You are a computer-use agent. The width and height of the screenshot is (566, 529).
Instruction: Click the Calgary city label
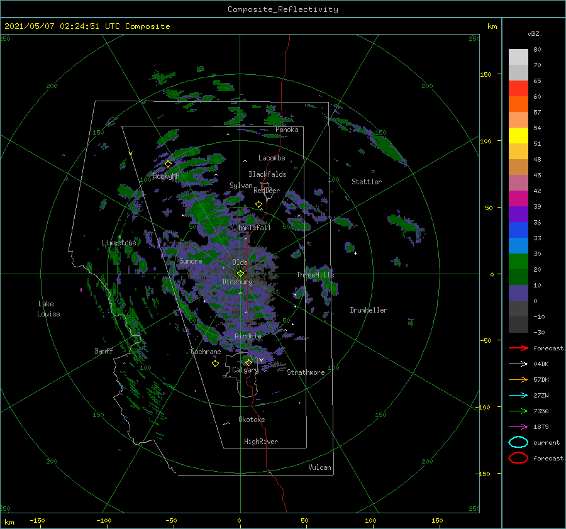tap(245, 370)
